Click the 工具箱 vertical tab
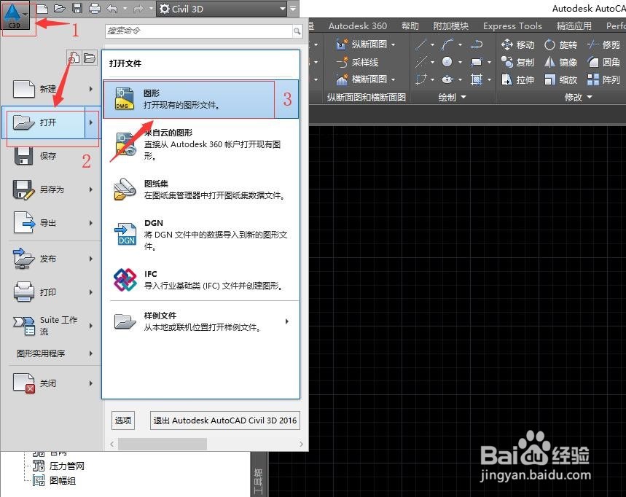 click(259, 481)
